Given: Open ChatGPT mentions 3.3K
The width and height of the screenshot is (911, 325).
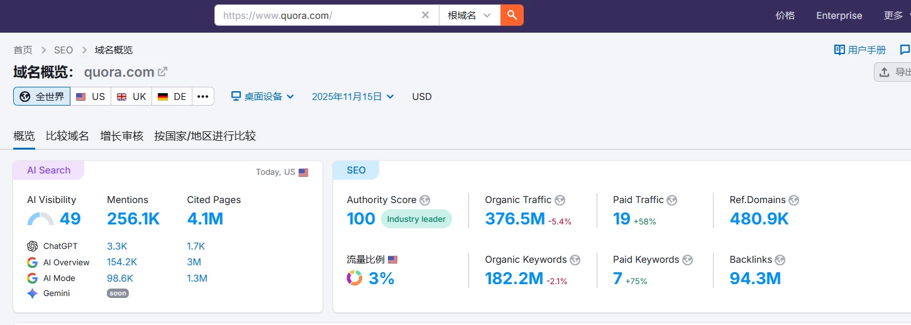Looking at the screenshot, I should pyautogui.click(x=117, y=246).
